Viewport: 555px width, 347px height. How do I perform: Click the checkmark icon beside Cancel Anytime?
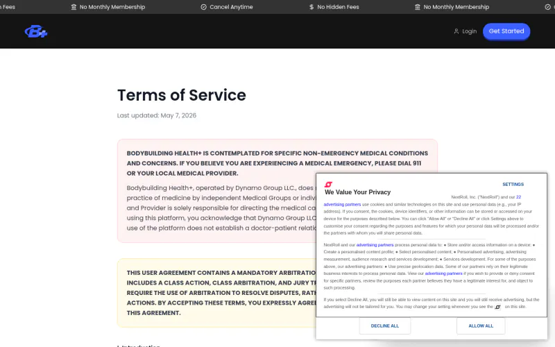203,7
